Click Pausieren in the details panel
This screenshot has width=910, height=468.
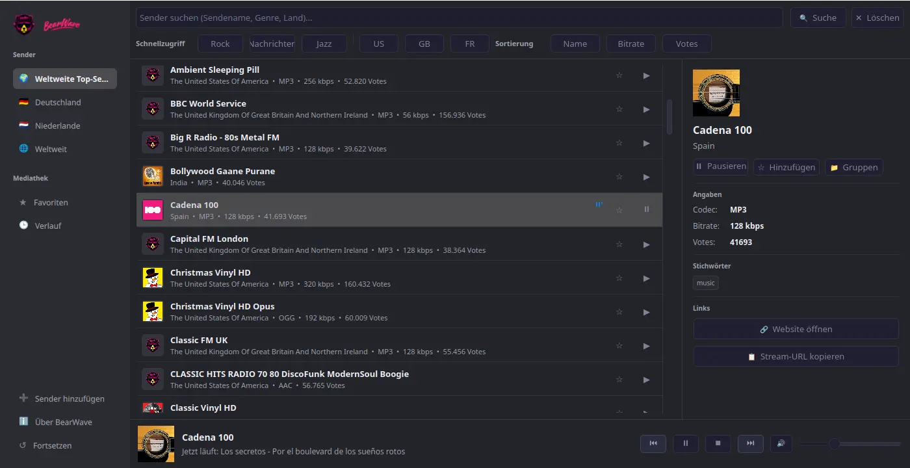click(720, 167)
